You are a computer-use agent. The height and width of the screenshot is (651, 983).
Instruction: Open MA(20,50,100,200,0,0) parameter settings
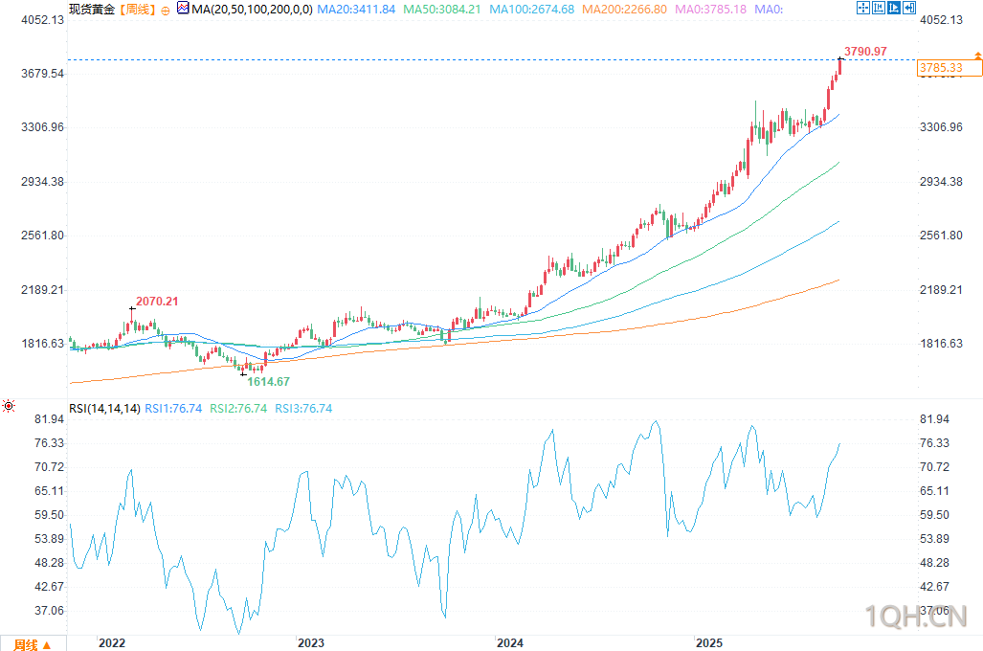[x=253, y=10]
